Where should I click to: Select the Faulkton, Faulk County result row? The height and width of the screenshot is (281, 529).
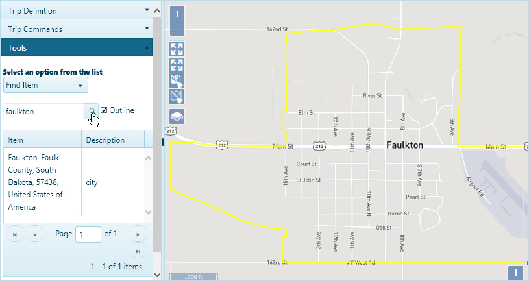(42, 182)
